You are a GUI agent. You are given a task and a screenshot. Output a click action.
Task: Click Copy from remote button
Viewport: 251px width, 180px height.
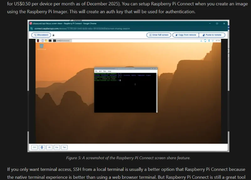(185, 35)
